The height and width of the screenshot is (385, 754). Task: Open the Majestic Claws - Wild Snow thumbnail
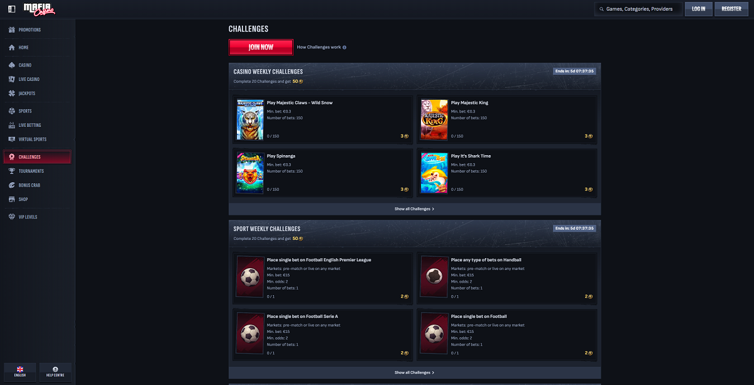250,119
